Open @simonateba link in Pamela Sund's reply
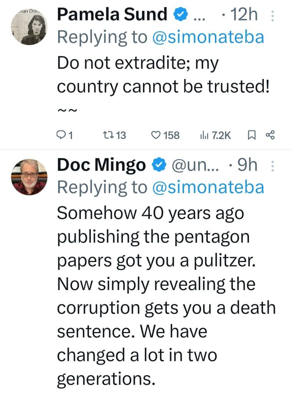Image resolution: width=291 pixels, height=394 pixels. [x=208, y=37]
